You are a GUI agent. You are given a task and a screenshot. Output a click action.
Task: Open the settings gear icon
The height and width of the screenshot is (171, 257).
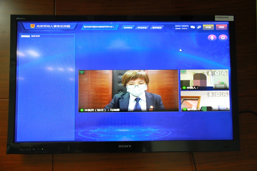click(199, 27)
